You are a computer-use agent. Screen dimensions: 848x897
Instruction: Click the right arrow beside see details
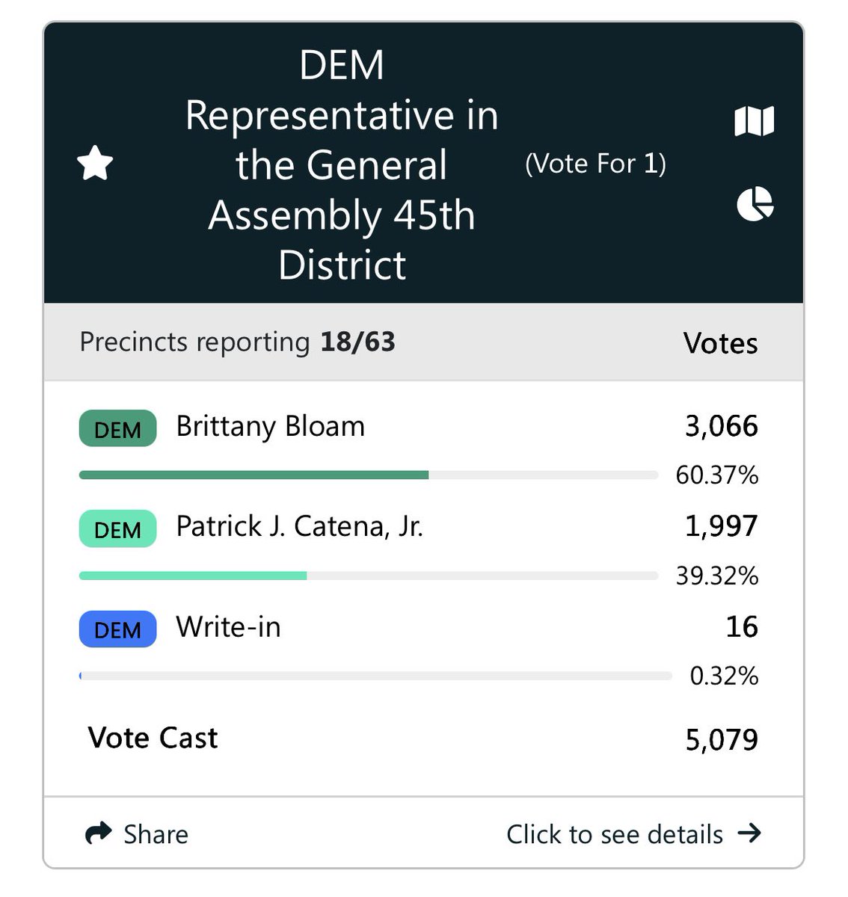coord(749,833)
